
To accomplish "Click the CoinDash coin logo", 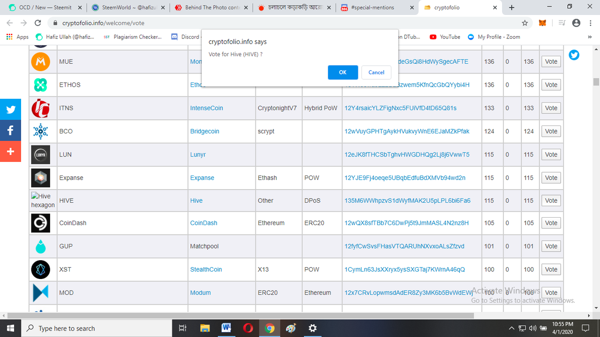I will (x=41, y=223).
